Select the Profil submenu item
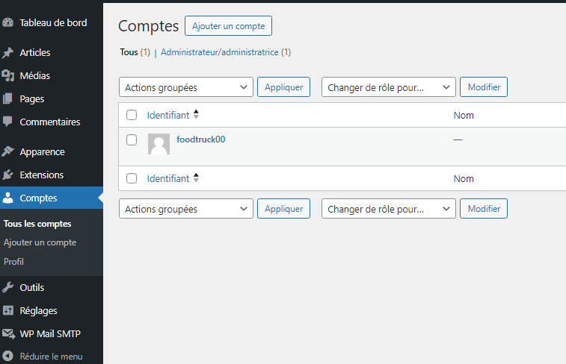 click(14, 262)
